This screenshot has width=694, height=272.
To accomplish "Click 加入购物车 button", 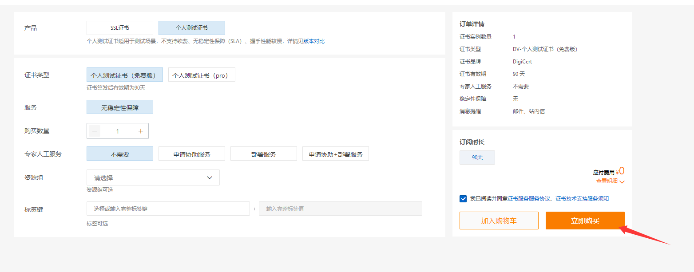I will tap(499, 221).
